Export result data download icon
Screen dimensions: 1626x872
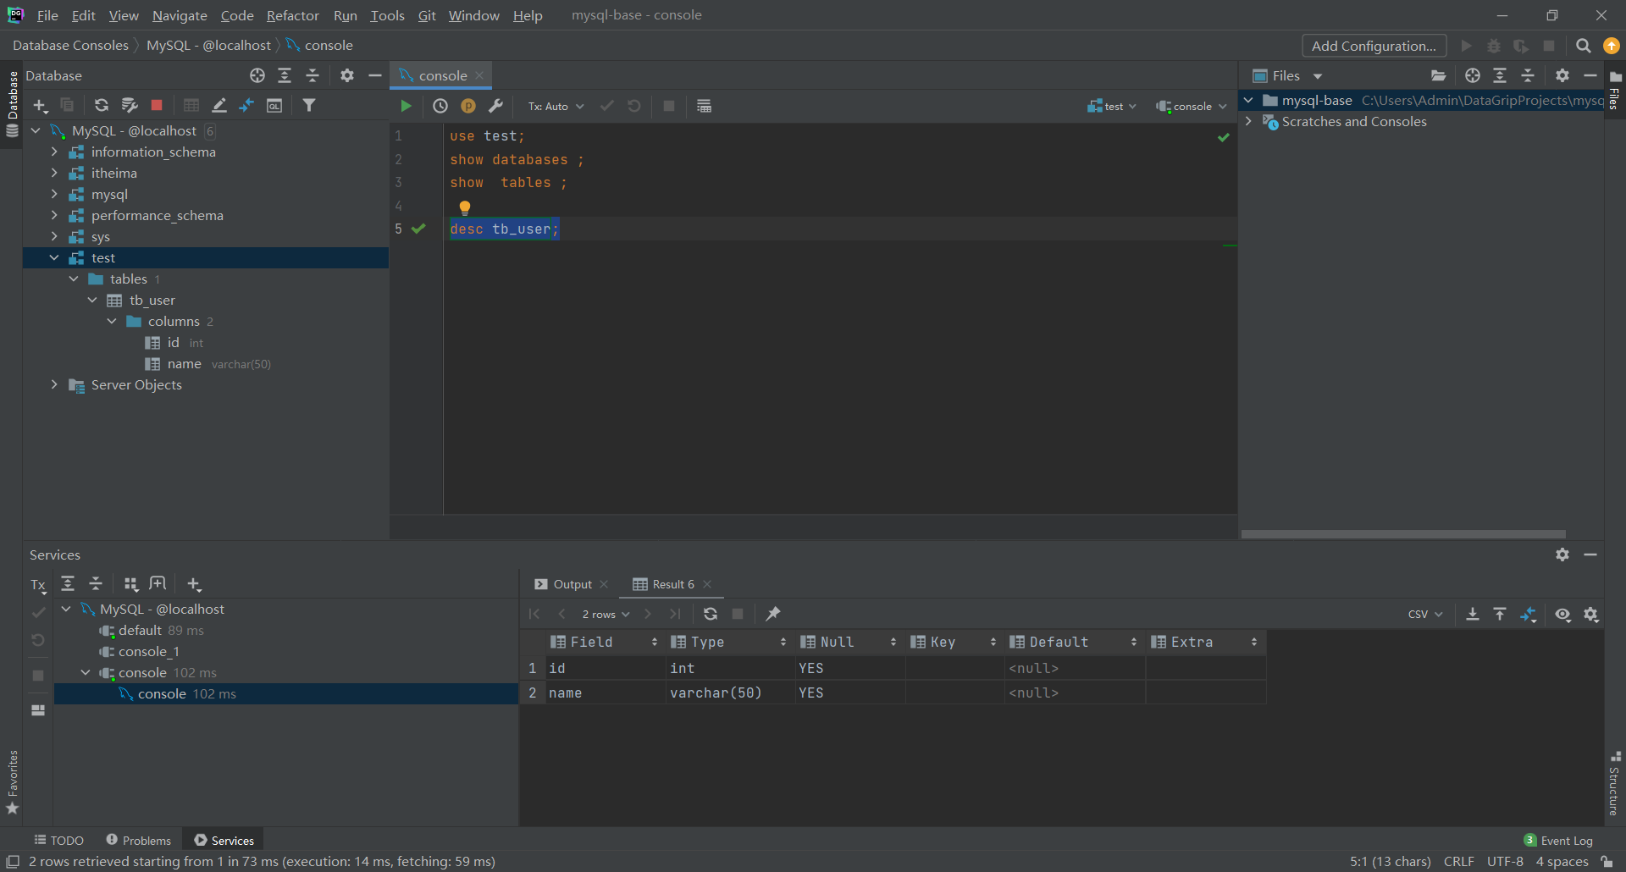pos(1473,614)
